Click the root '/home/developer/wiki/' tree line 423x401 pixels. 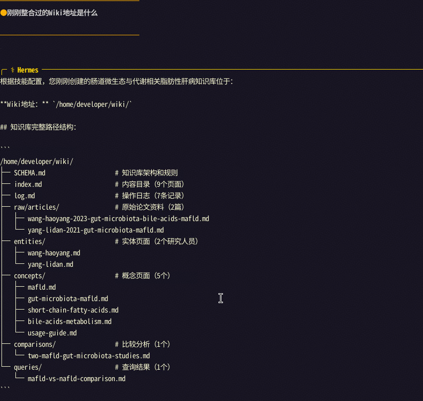pos(37,161)
